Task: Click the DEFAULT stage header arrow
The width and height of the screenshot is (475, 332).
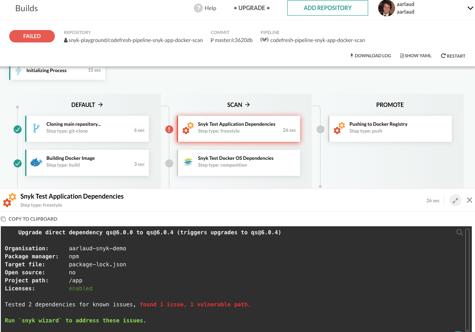Action: pyautogui.click(x=100, y=105)
